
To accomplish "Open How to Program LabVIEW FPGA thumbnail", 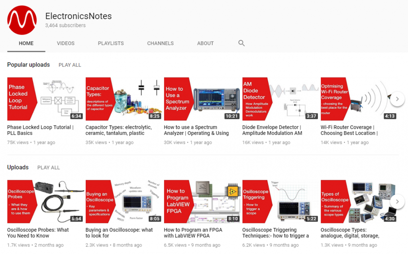I will (x=202, y=202).
